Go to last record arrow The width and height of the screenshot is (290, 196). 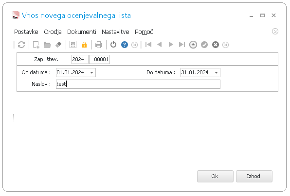182,45
